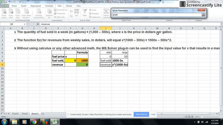Switch to the Formulas tab
Image resolution: width=223 pixels, height=125 pixels.
tap(49, 6)
